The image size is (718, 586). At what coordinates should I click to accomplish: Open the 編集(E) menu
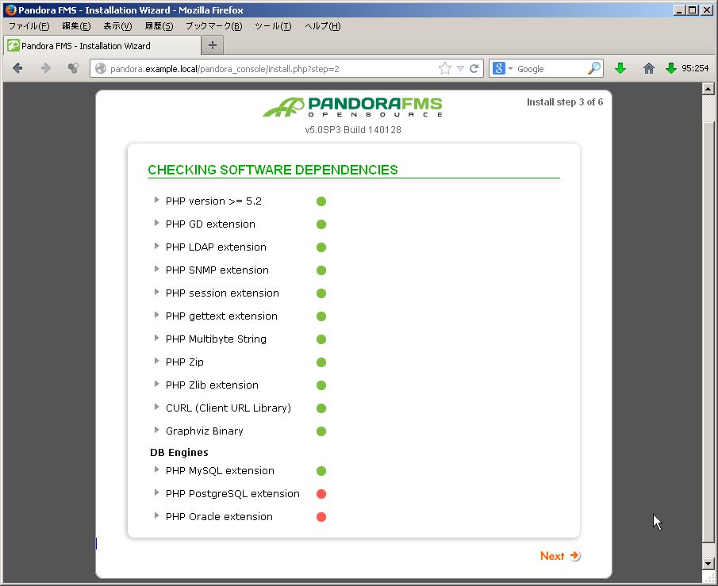pyautogui.click(x=76, y=26)
